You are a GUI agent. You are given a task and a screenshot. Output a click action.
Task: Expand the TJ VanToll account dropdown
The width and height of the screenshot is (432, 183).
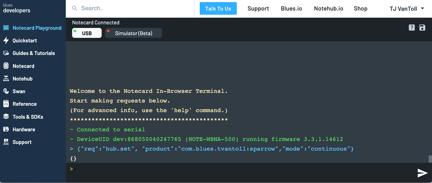(407, 9)
